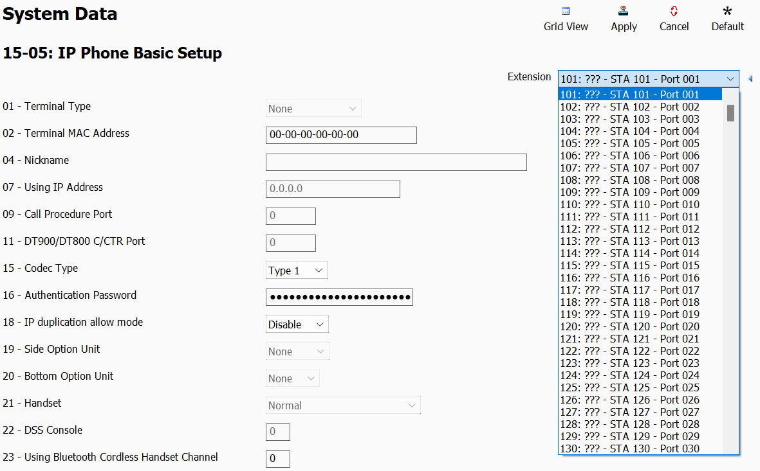
Task: Select extension 120 - Port 020
Action: 640,326
